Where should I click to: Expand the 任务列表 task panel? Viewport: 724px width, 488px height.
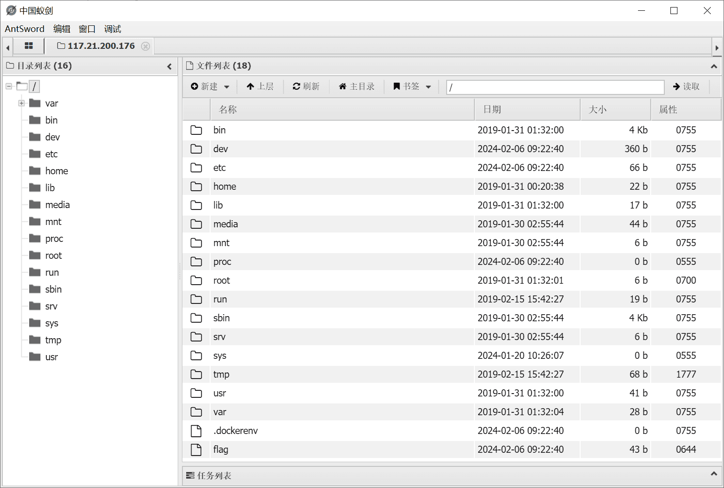[714, 474]
